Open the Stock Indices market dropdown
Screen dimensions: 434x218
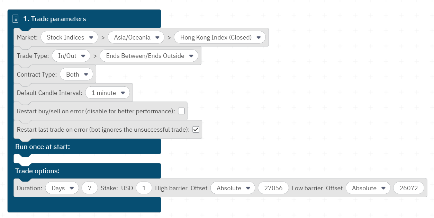(70, 37)
